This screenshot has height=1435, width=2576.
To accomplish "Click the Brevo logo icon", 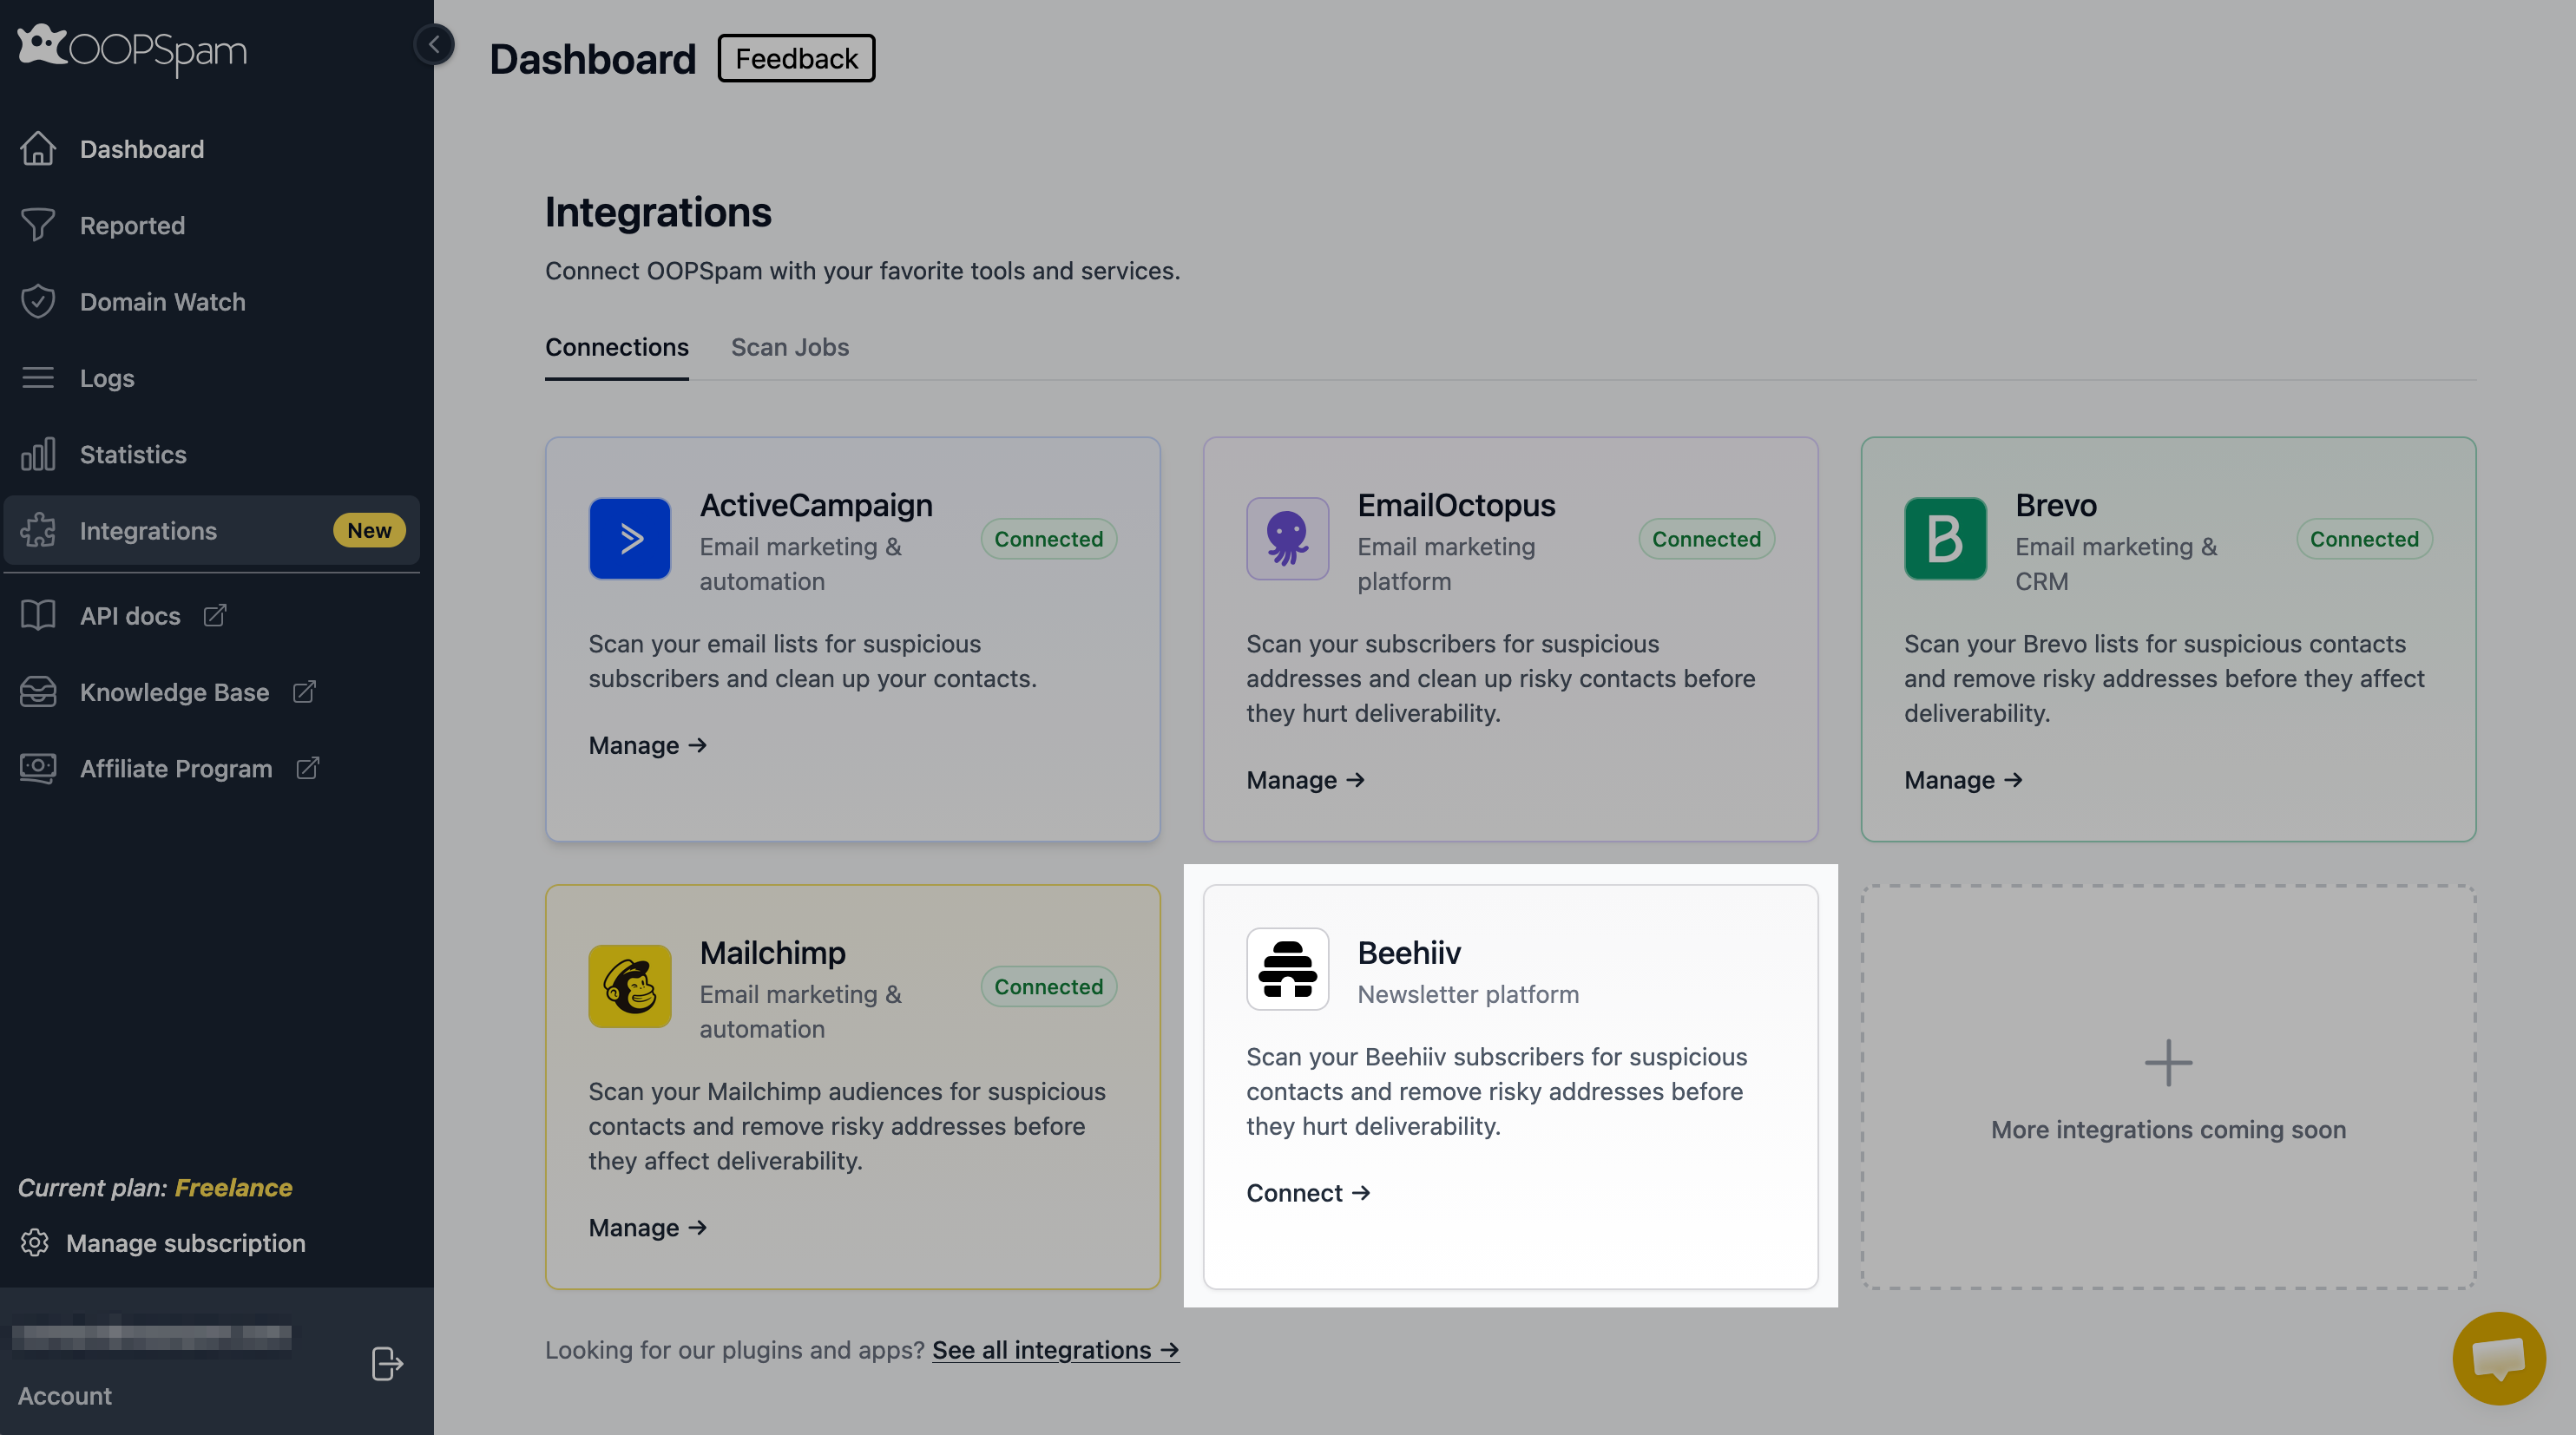I will tap(1945, 539).
